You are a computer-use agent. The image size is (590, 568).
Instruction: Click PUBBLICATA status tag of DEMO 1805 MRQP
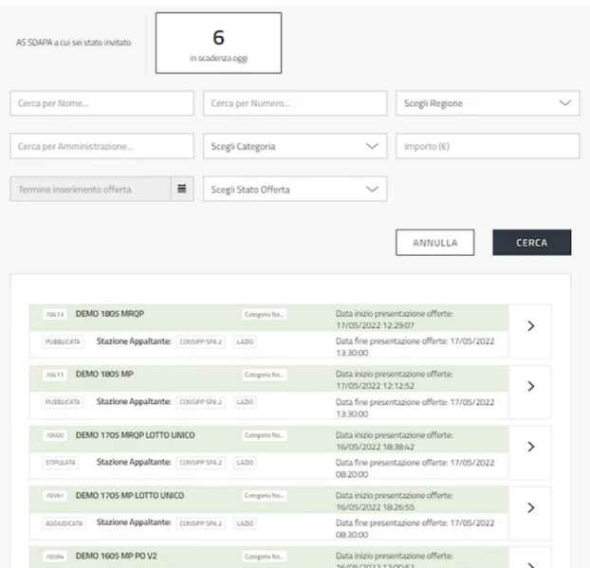[63, 340]
